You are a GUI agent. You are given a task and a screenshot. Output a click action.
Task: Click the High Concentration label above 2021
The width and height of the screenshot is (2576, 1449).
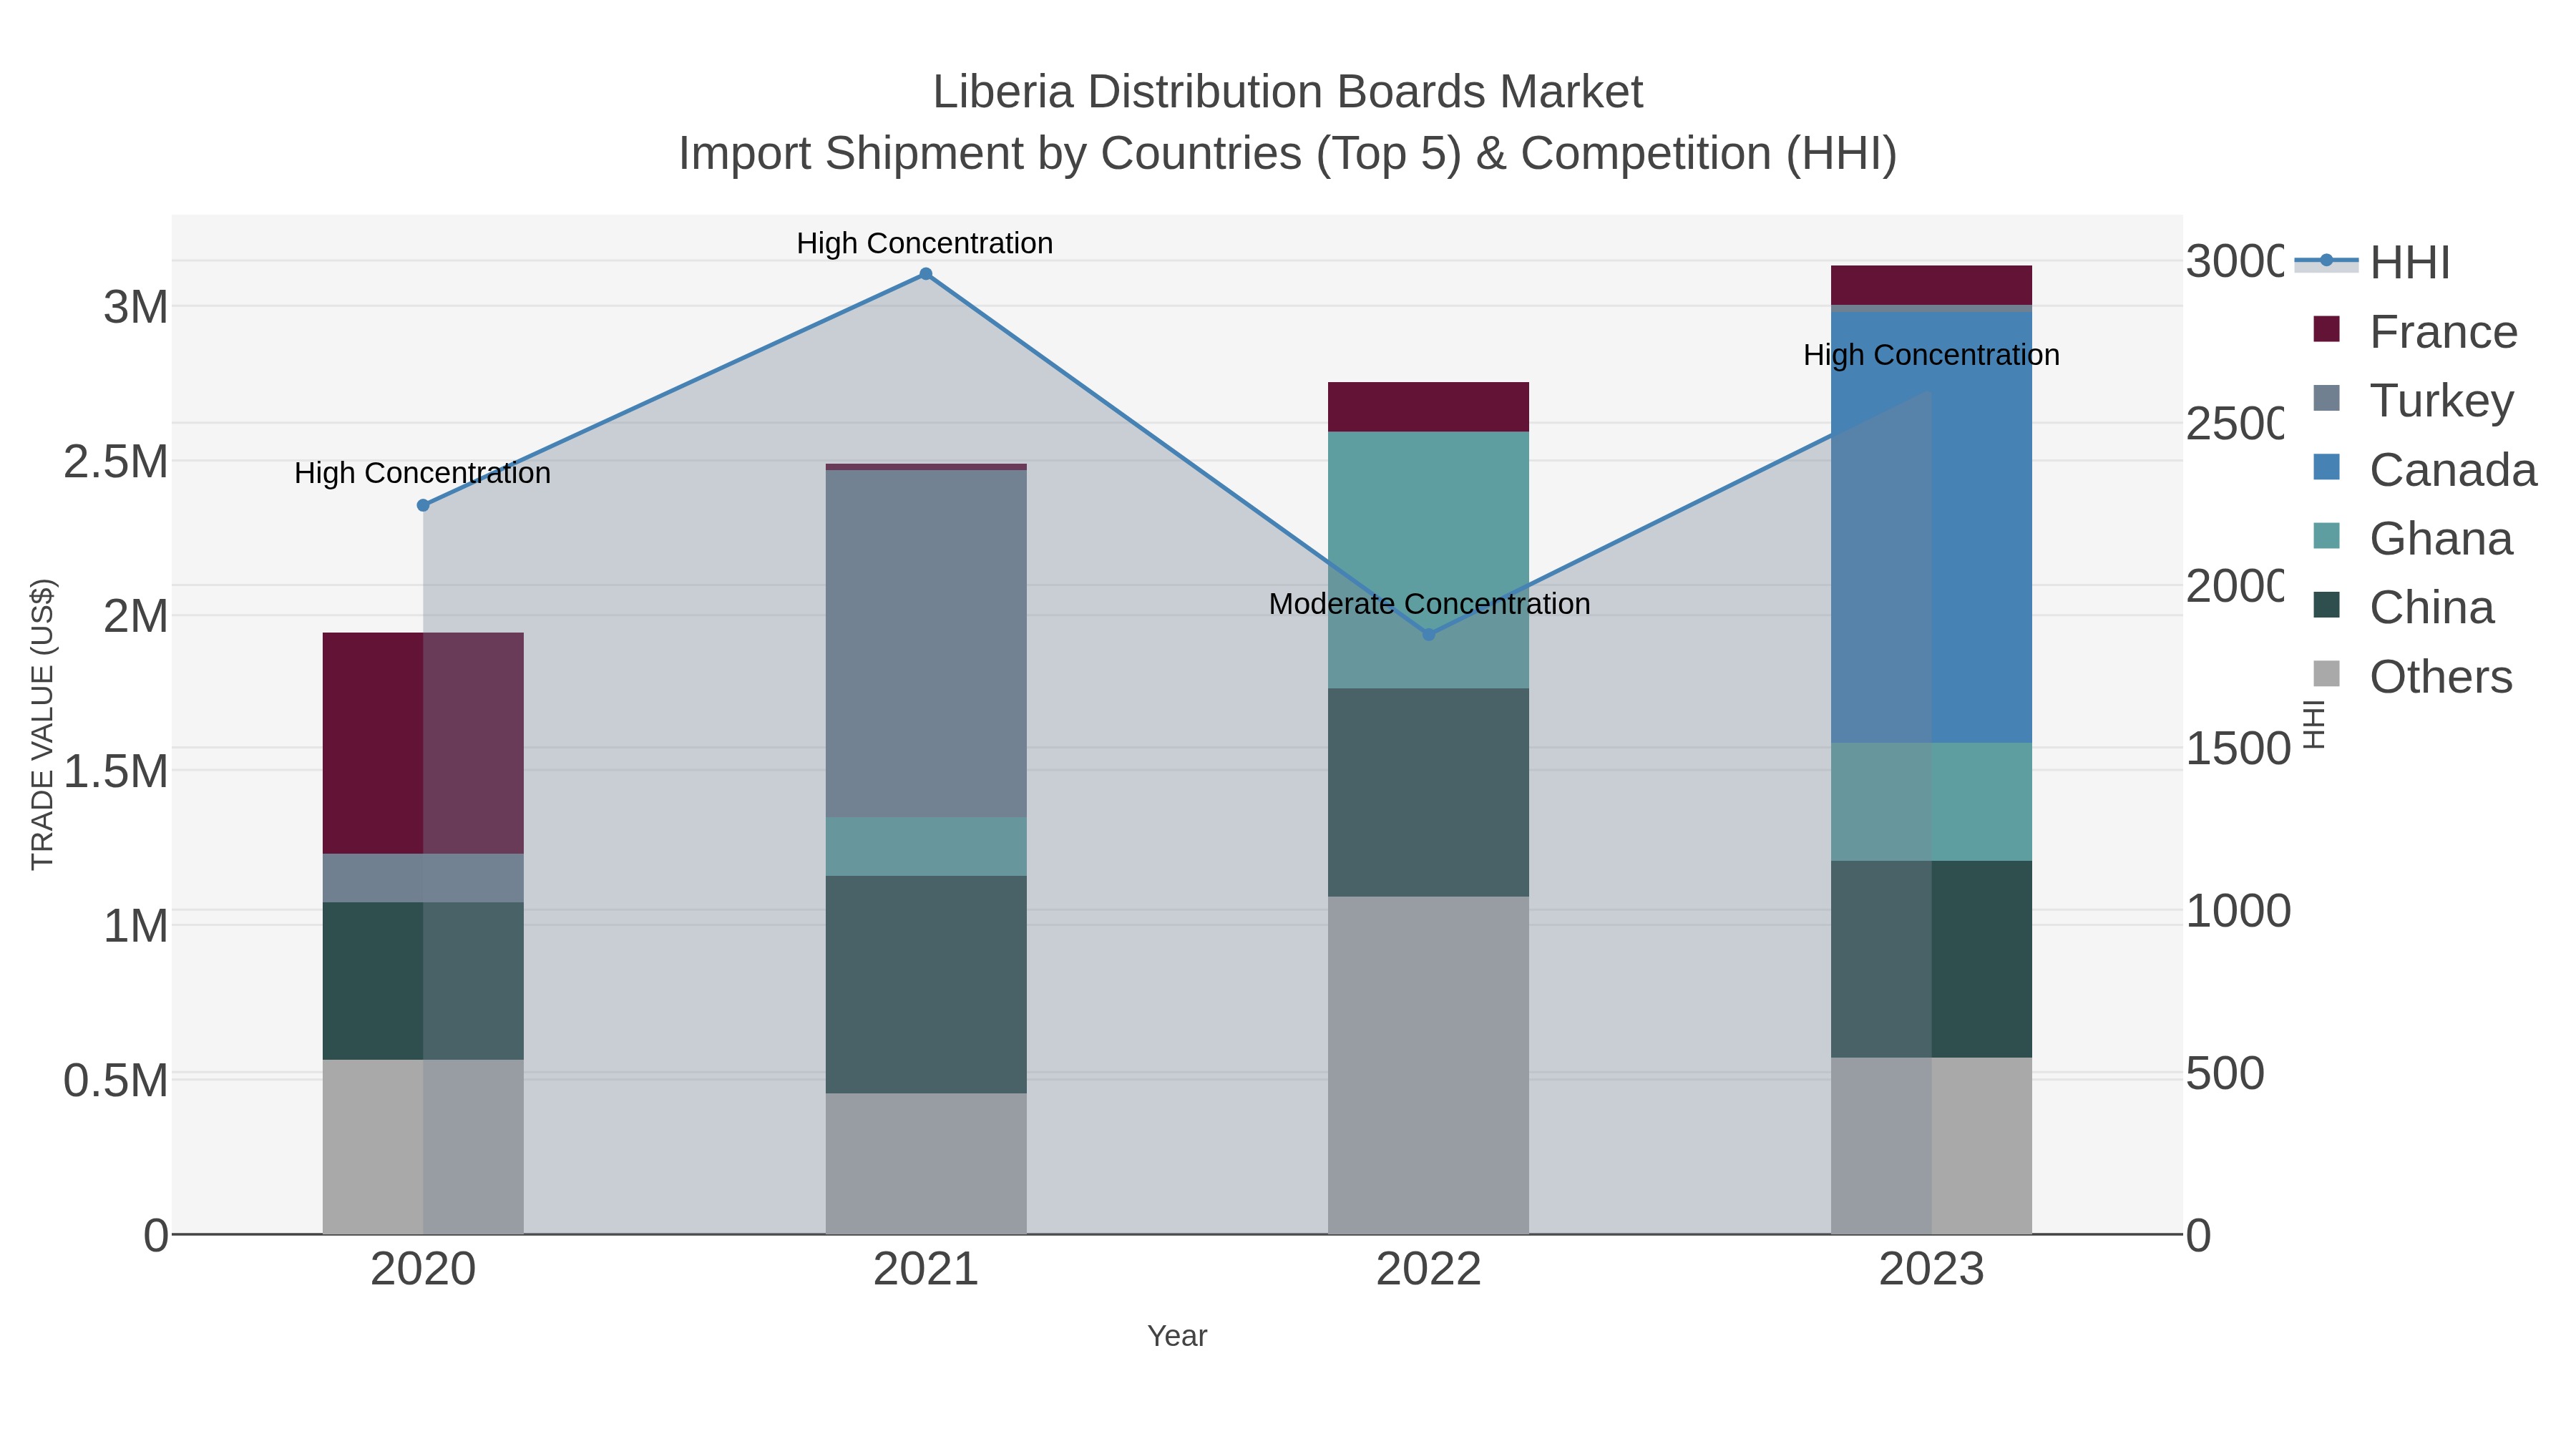point(925,243)
